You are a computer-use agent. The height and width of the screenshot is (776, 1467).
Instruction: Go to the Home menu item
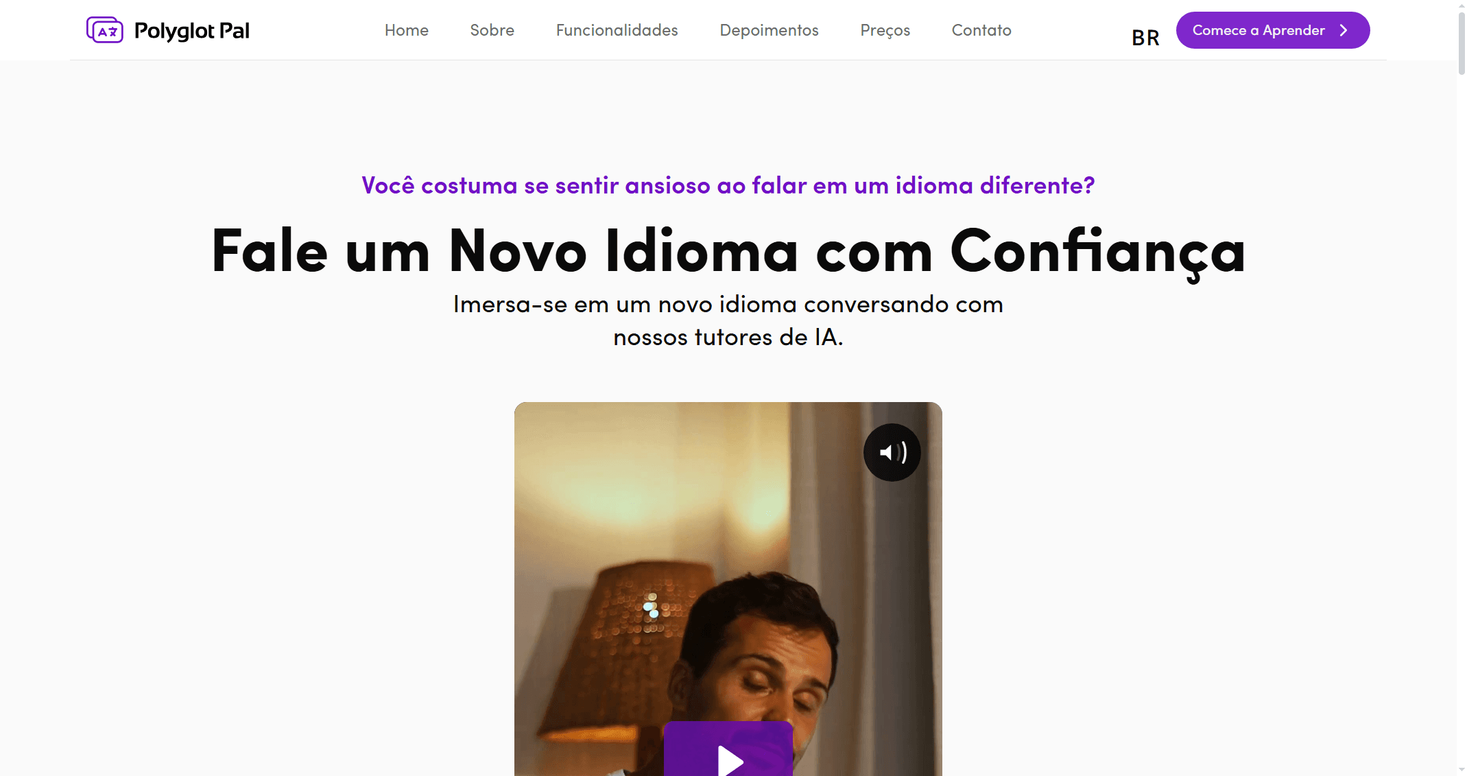click(x=406, y=30)
